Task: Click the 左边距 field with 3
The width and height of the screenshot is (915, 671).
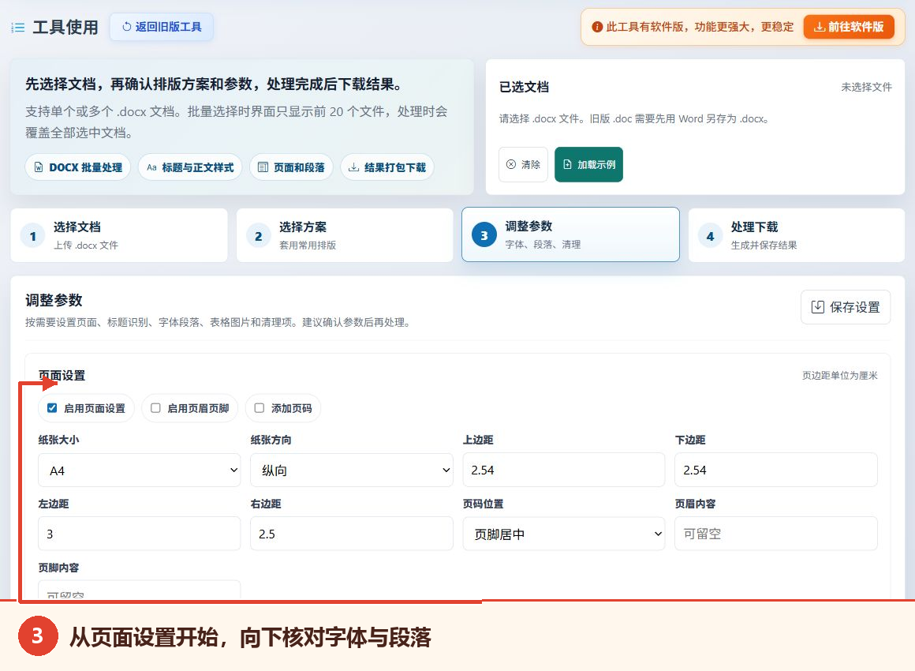Action: tap(140, 534)
